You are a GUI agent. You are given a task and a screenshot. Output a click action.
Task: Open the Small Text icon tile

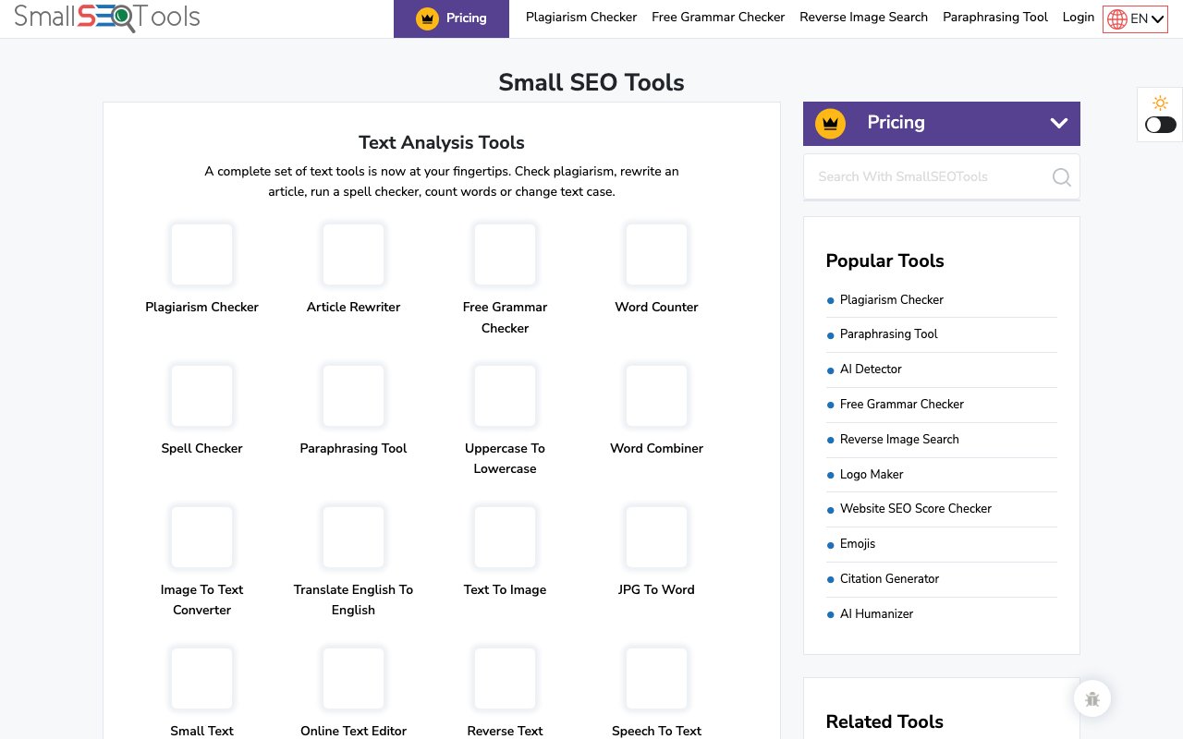[x=201, y=678]
